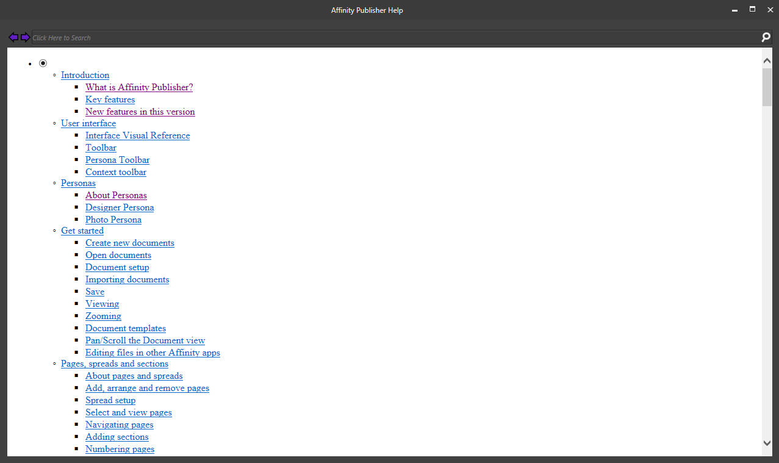Screen dimensions: 779x463
Task: Open About pages and spreads topic
Action: tap(134, 376)
